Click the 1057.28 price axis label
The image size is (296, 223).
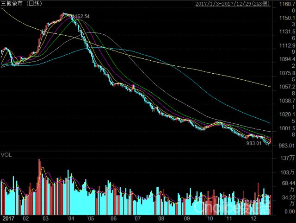287,90
